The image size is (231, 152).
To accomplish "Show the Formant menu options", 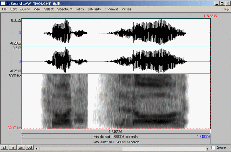I will (x=111, y=9).
